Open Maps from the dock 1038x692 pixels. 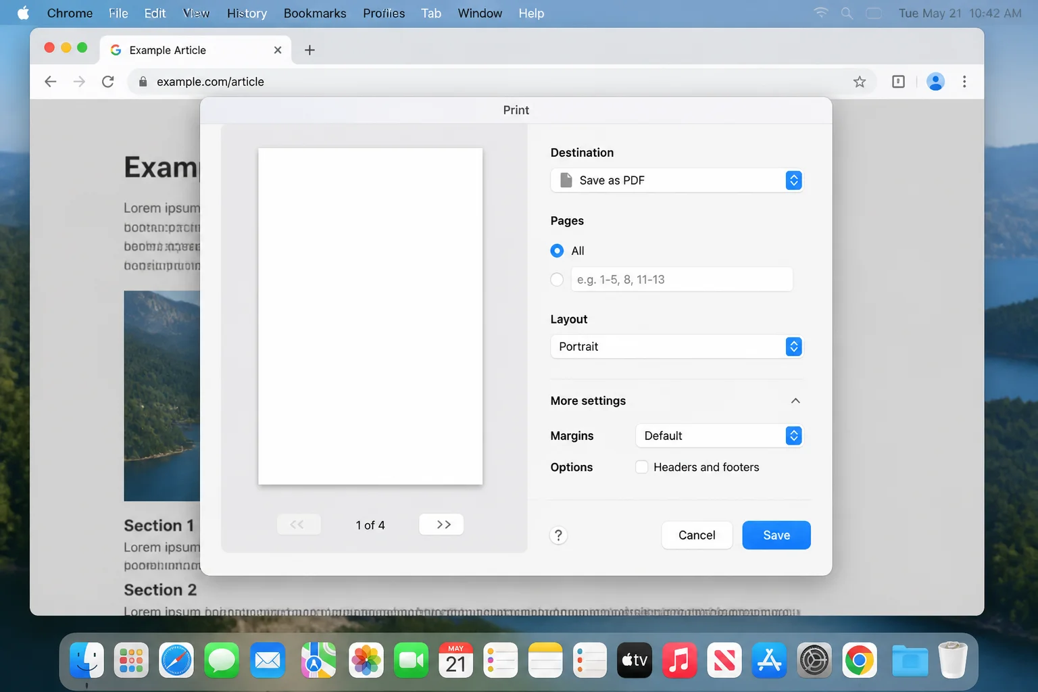click(318, 660)
